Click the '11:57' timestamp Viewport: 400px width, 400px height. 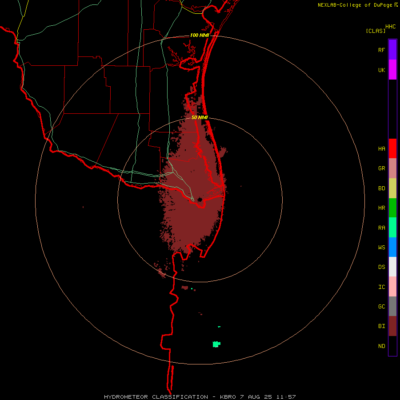point(286,397)
